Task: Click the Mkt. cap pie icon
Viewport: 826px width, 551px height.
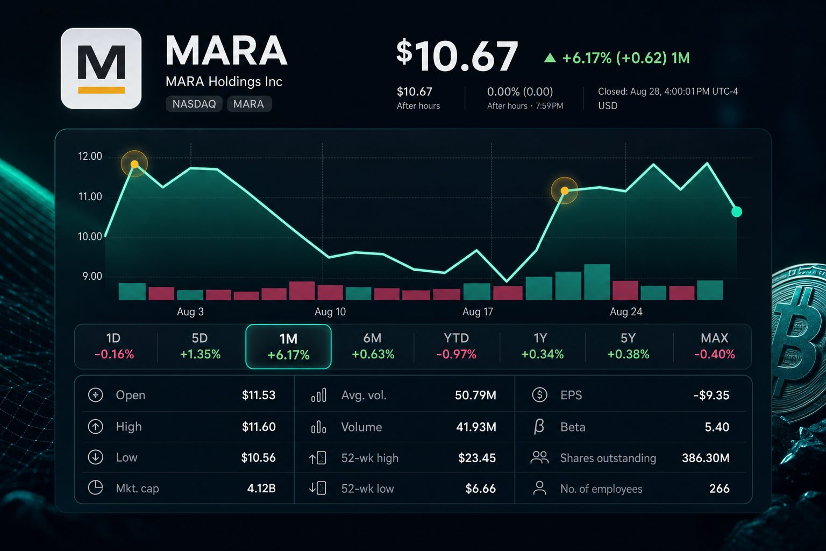Action: pyautogui.click(x=95, y=488)
